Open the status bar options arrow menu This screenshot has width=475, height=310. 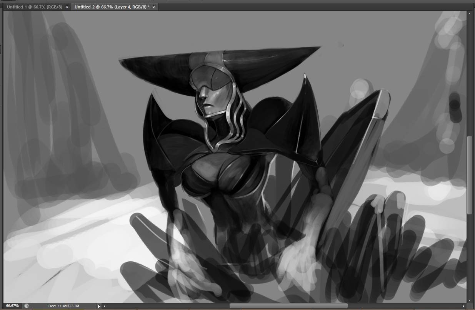[x=99, y=306]
